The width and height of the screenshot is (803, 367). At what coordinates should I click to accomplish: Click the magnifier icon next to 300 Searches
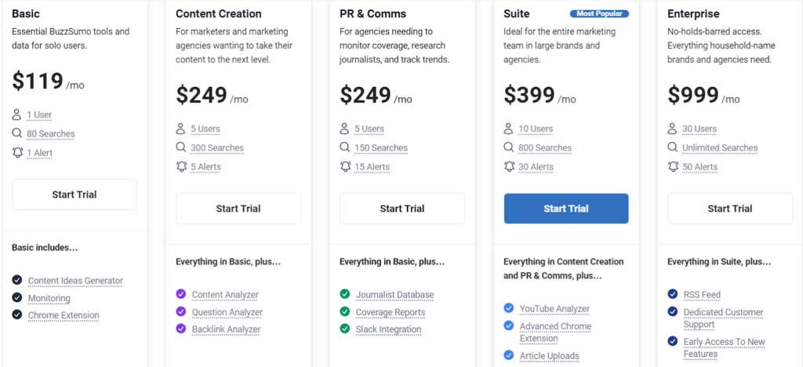click(181, 147)
